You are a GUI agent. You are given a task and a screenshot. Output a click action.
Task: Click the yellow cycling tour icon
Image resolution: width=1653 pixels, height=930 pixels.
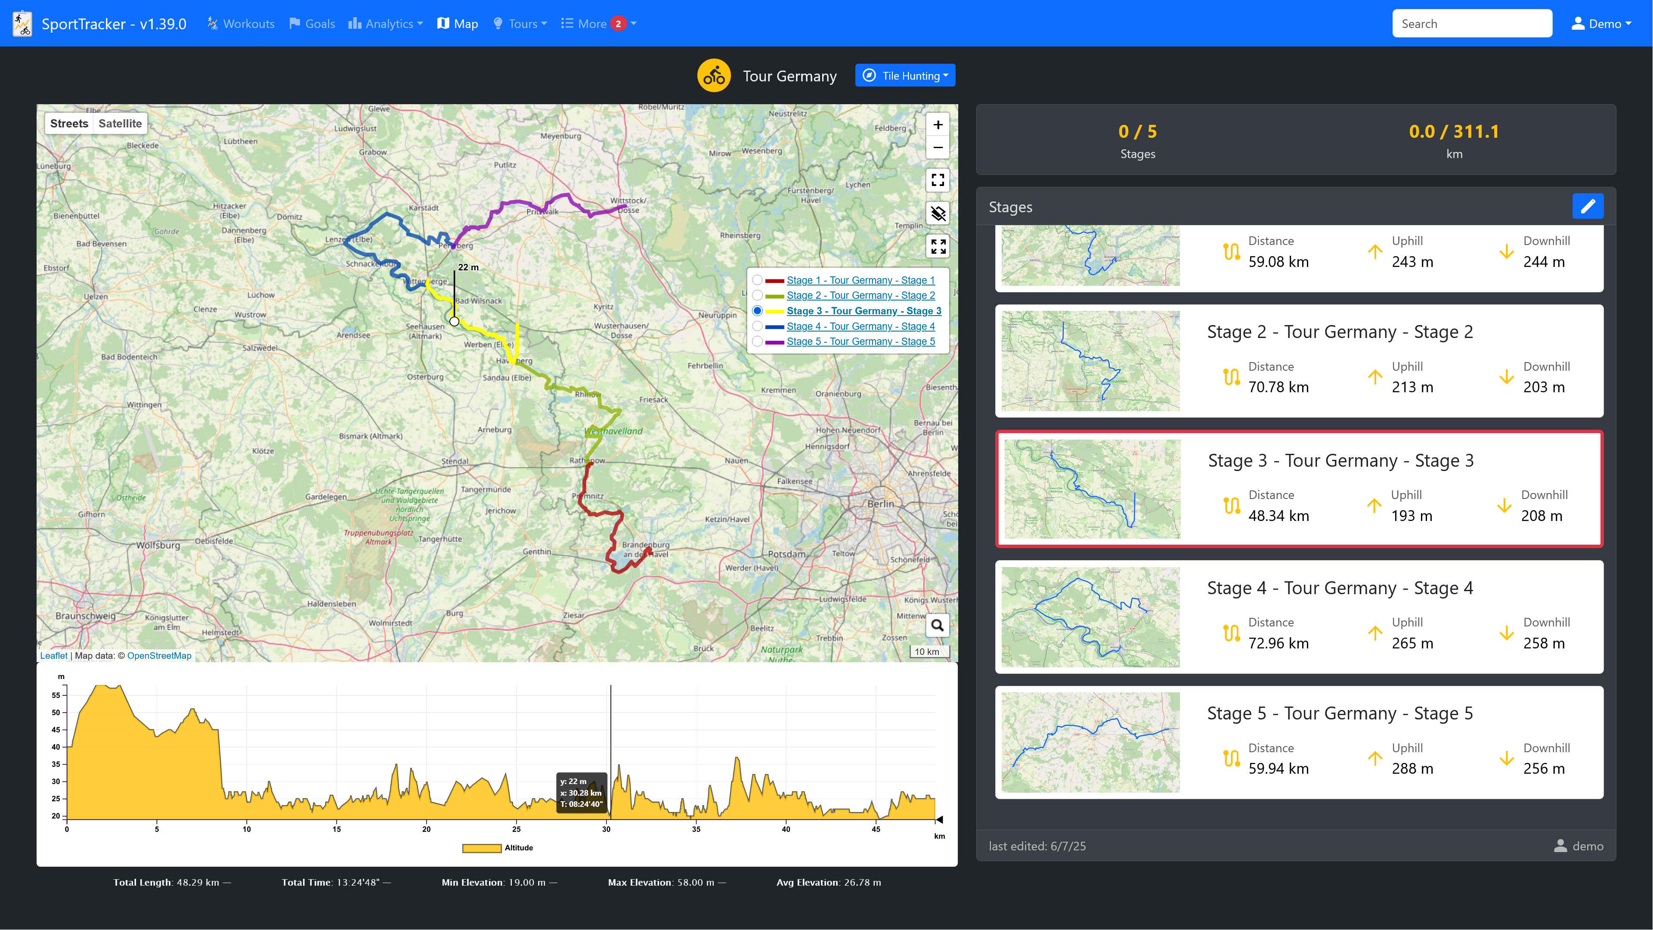point(714,76)
